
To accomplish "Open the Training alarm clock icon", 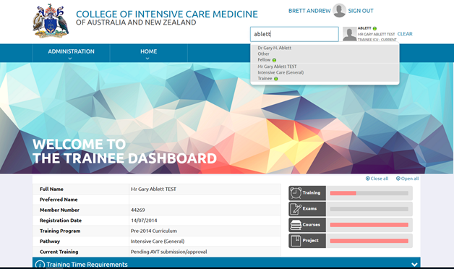I will point(296,193).
